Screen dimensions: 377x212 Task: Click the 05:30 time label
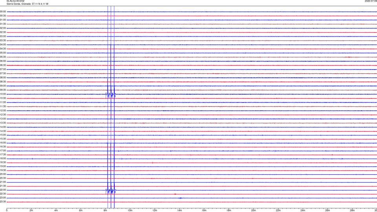3,57
